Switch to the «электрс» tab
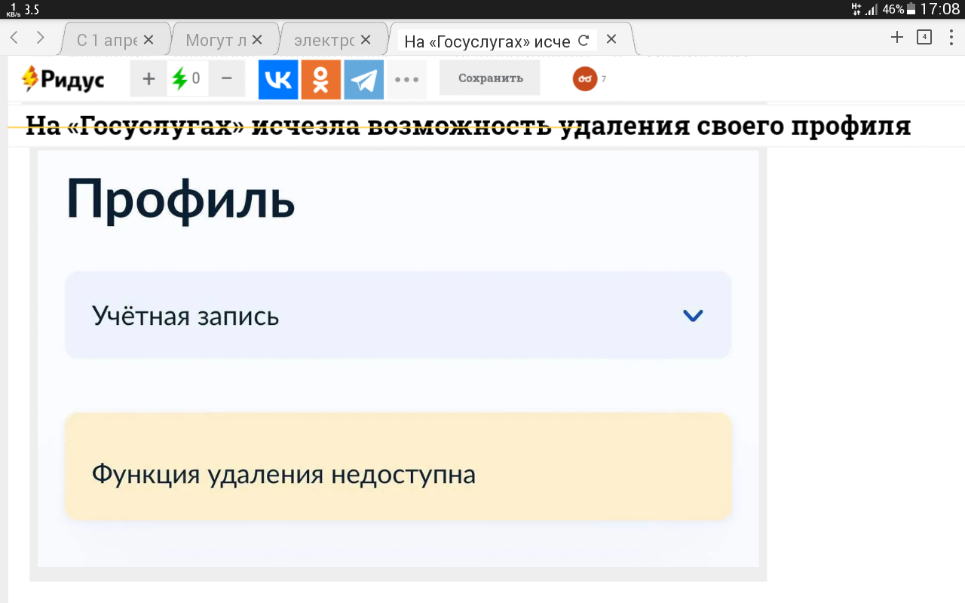The height and width of the screenshot is (603, 965). (323, 40)
